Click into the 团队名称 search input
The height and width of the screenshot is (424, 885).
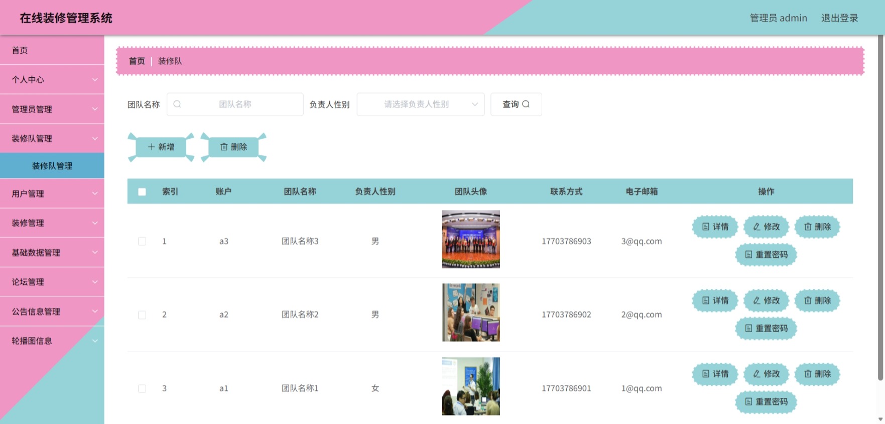(235, 104)
